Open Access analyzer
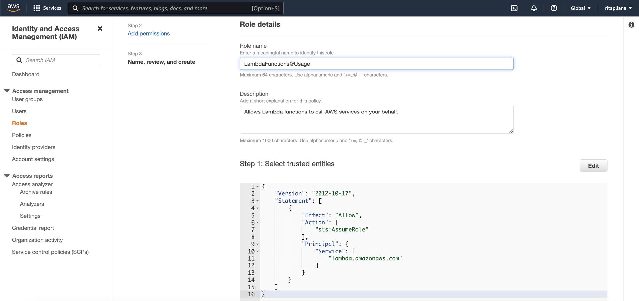This screenshot has width=639, height=301. (32, 184)
